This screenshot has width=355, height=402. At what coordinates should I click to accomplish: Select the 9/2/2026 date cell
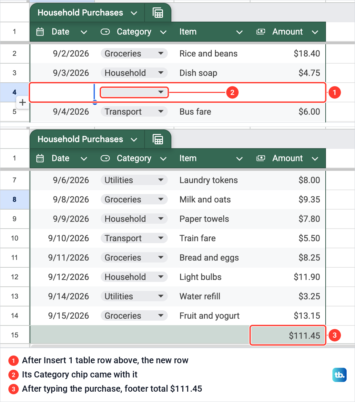click(62, 54)
